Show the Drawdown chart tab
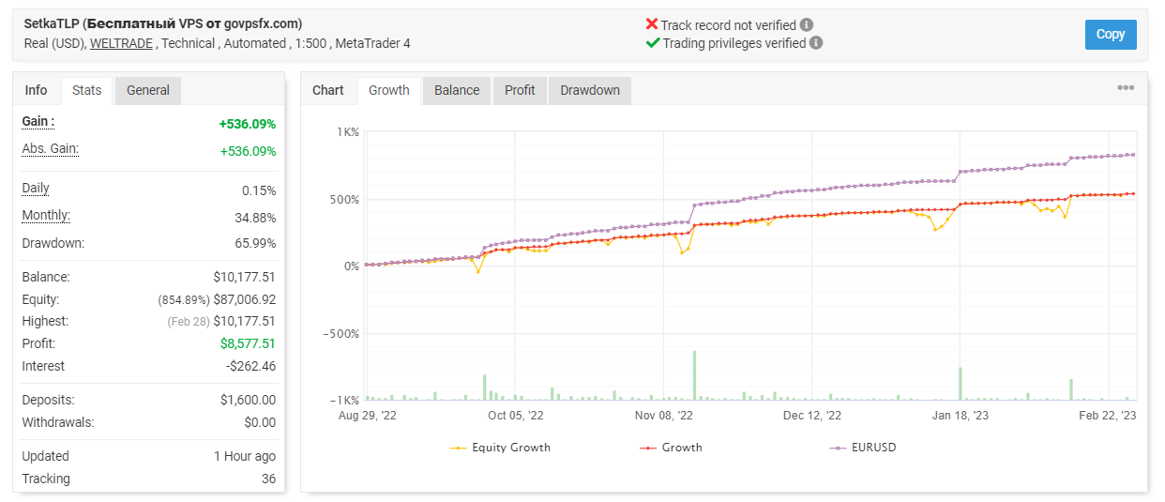Screen dimensions: 1165x502 590,90
